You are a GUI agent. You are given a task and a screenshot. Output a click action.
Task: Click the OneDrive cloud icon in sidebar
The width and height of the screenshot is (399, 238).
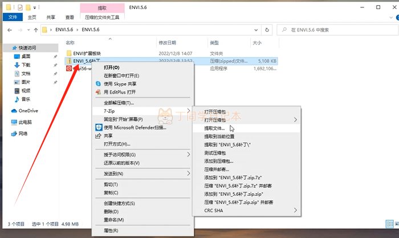click(x=14, y=111)
